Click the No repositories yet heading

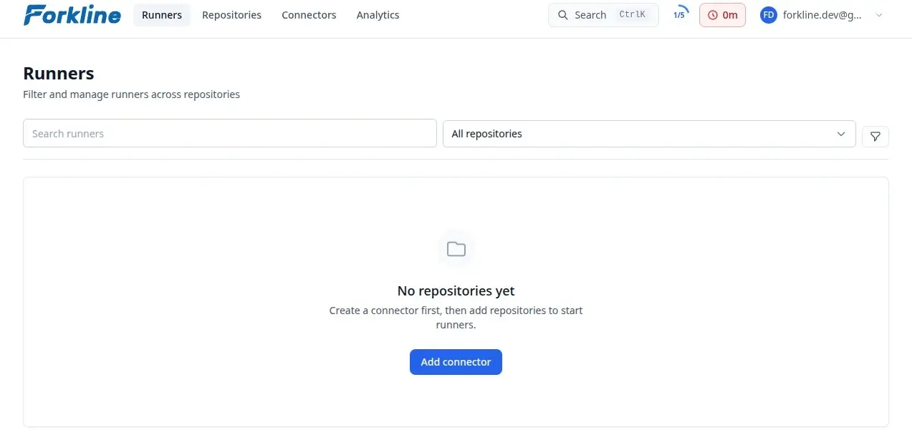456,291
